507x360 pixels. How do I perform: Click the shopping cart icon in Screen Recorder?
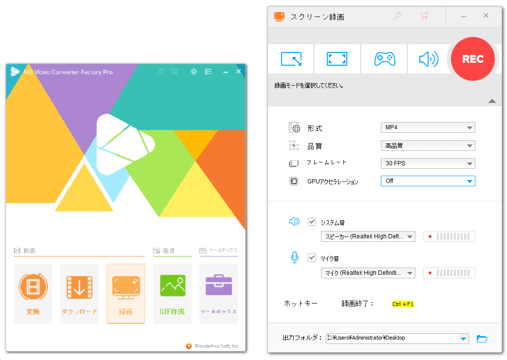424,16
